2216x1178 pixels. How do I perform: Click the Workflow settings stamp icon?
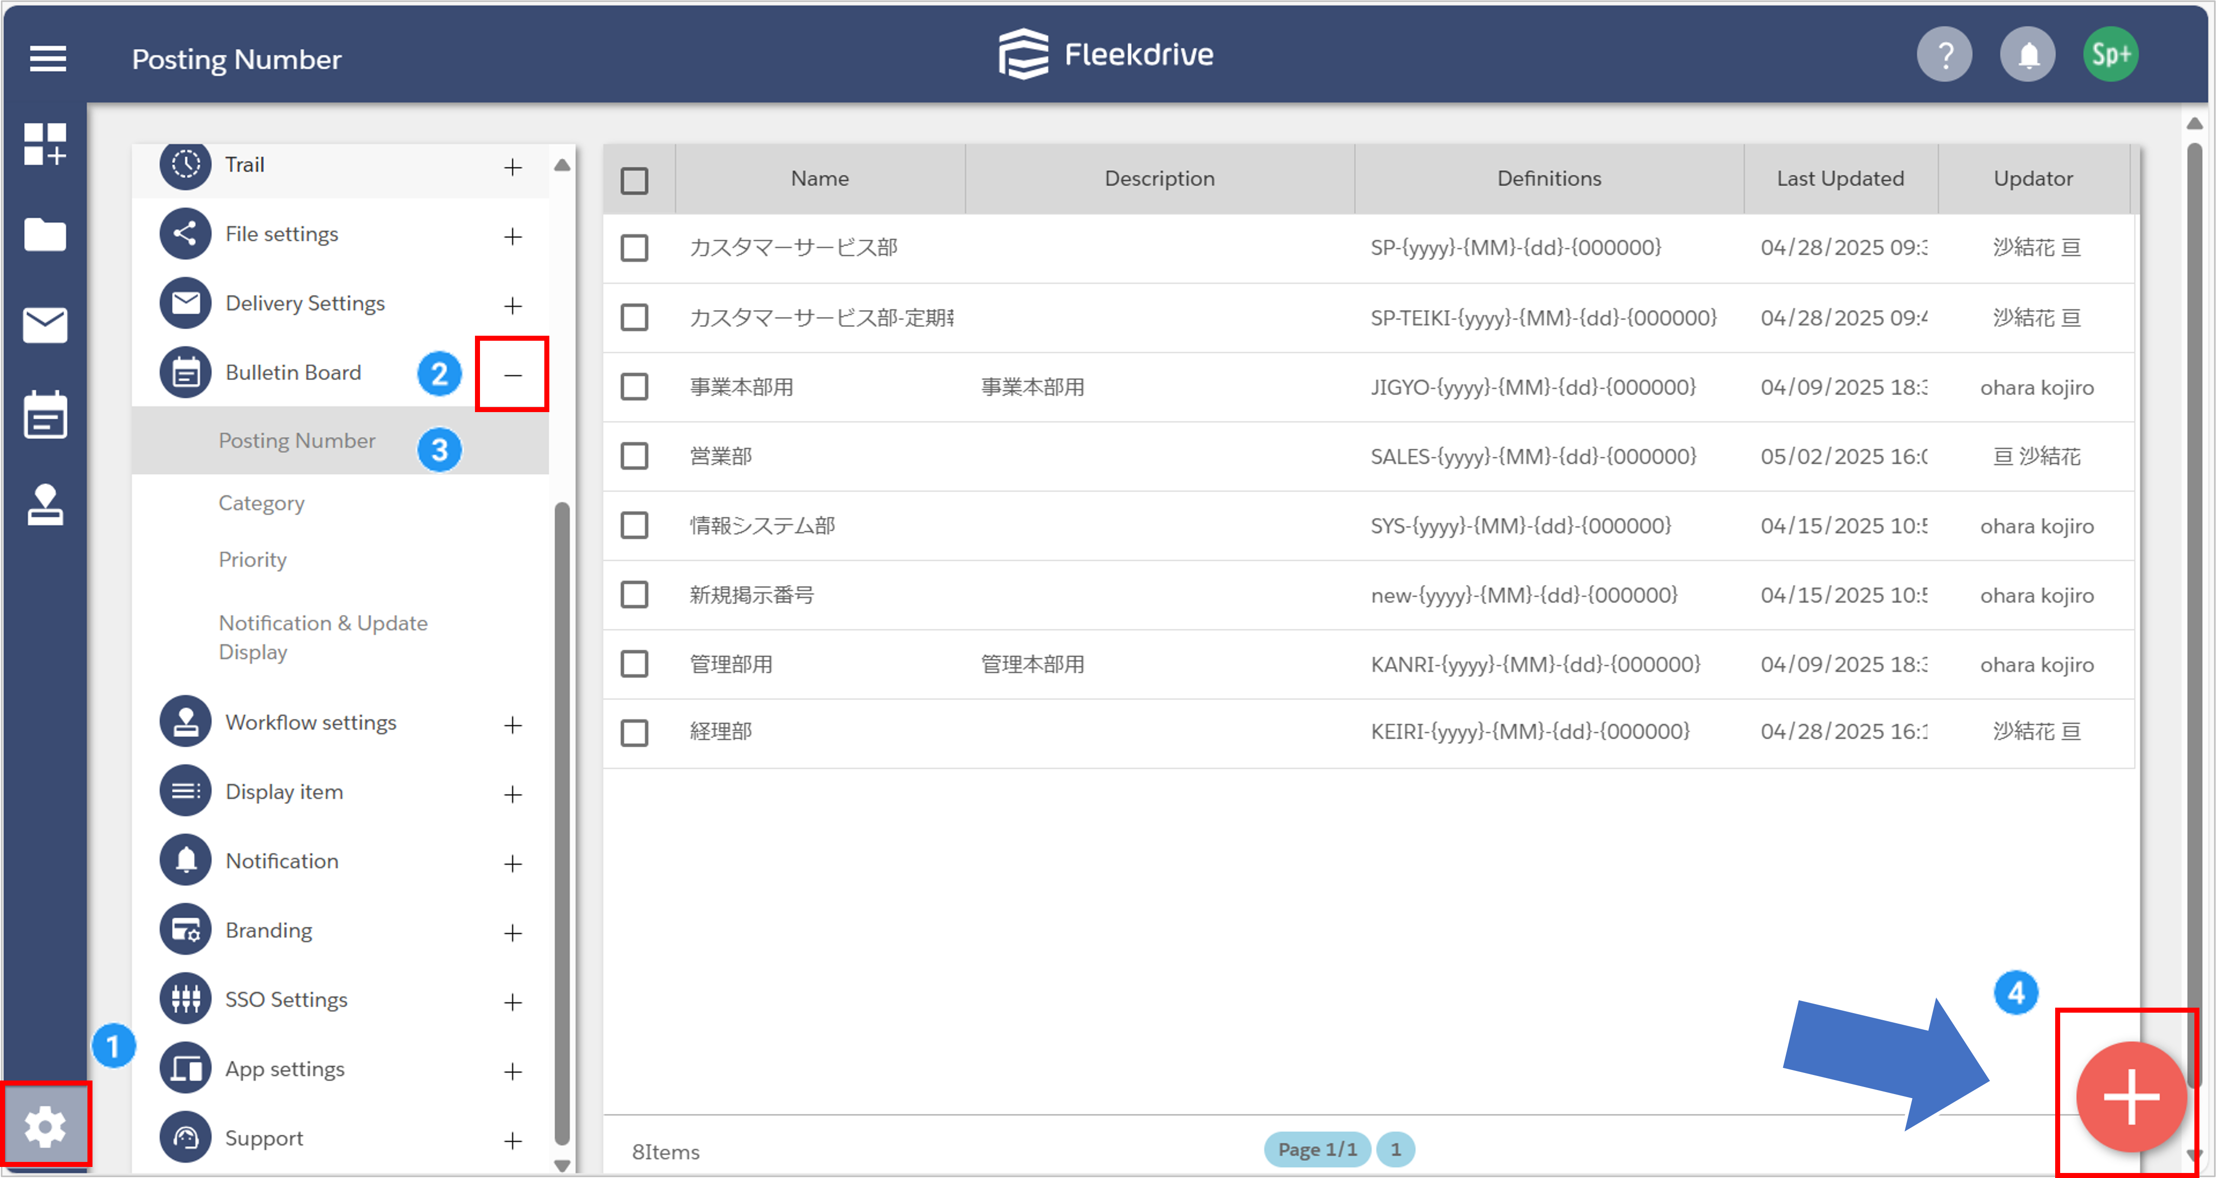[x=185, y=721]
